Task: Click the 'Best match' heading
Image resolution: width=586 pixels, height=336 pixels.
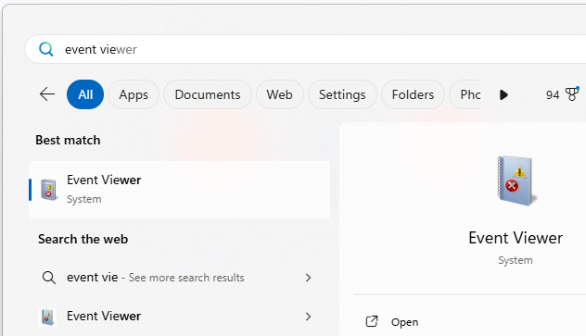Action: pyautogui.click(x=68, y=140)
